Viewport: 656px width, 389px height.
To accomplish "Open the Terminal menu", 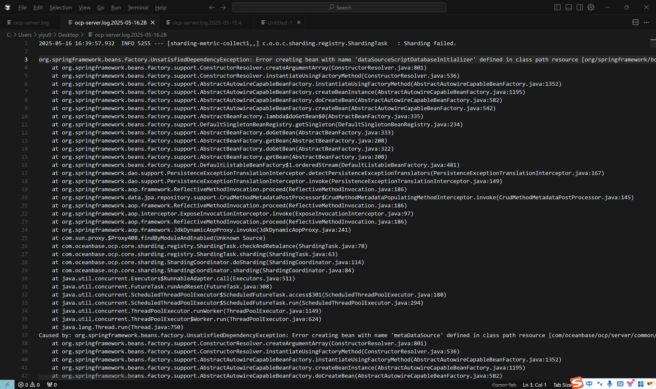I will 138,8.
